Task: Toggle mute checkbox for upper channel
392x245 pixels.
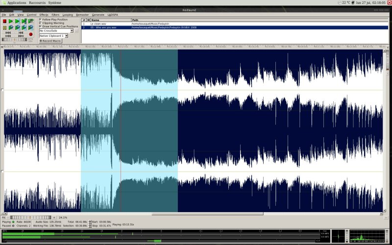Action: [2, 90]
